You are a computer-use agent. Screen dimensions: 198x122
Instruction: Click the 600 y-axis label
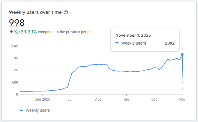15,82
